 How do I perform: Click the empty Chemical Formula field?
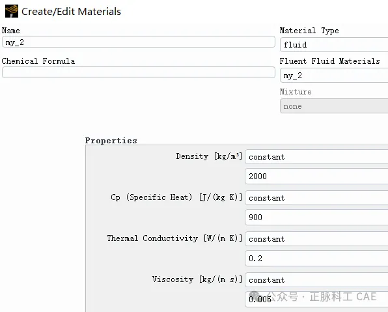pyautogui.click(x=139, y=72)
